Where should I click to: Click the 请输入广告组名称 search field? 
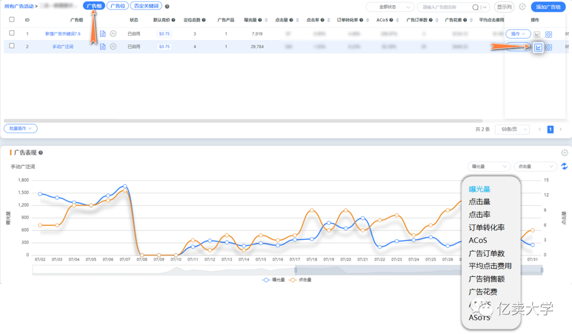(444, 7)
